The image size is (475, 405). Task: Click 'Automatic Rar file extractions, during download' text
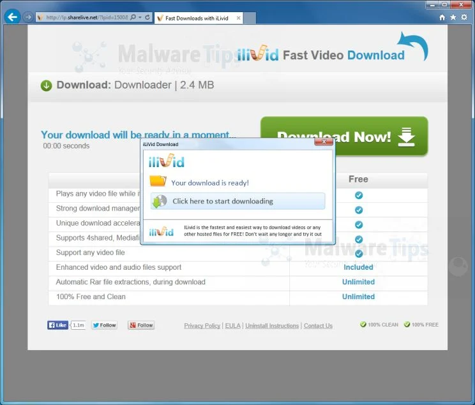tap(131, 282)
